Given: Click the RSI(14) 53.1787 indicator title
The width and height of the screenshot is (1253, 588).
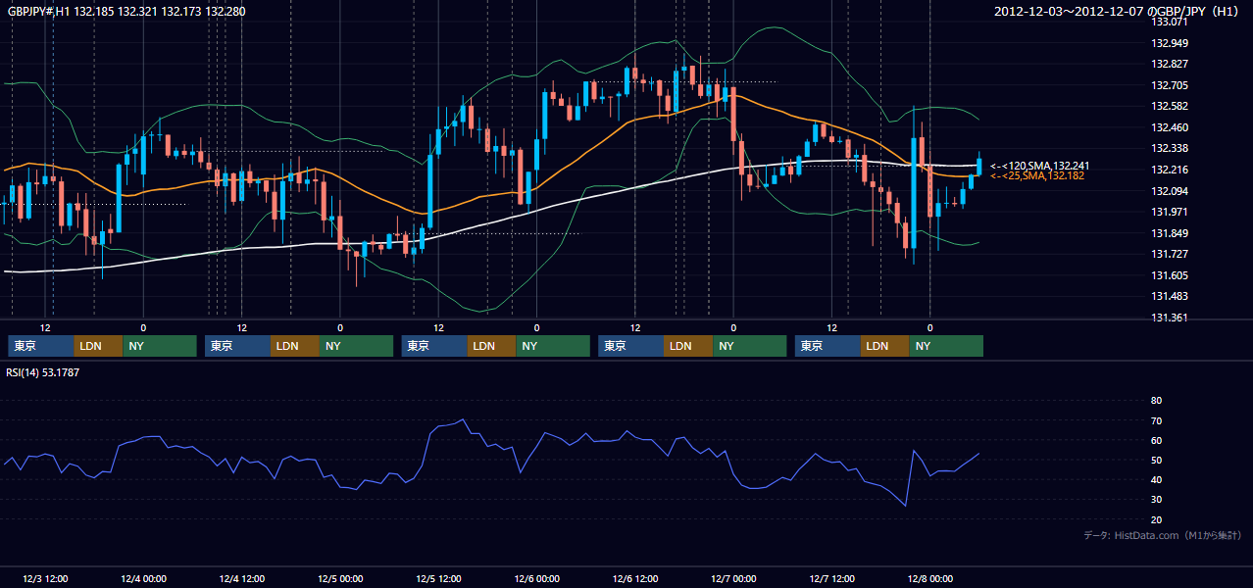Looking at the screenshot, I should pyautogui.click(x=43, y=372).
